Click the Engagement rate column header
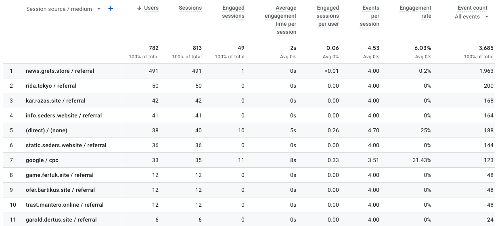Image resolution: width=504 pixels, height=226 pixels. [415, 12]
